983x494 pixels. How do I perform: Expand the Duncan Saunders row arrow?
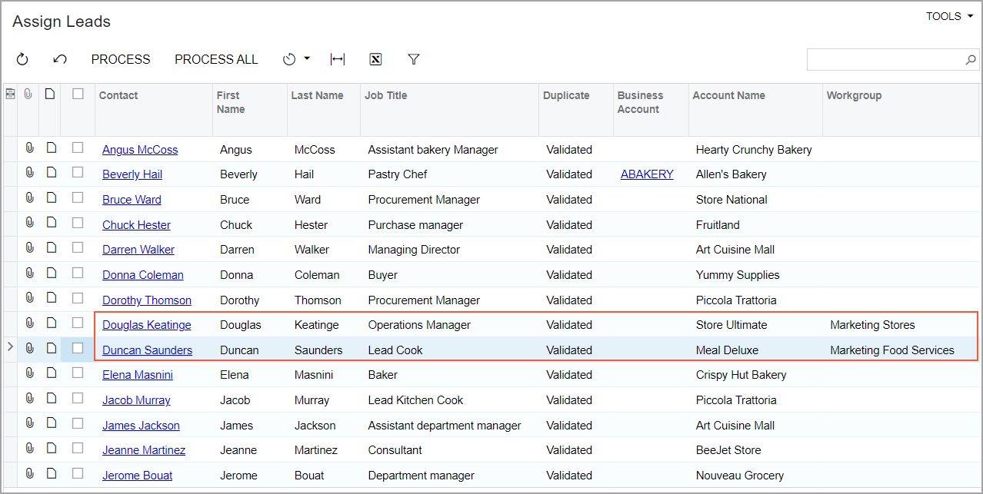point(10,347)
